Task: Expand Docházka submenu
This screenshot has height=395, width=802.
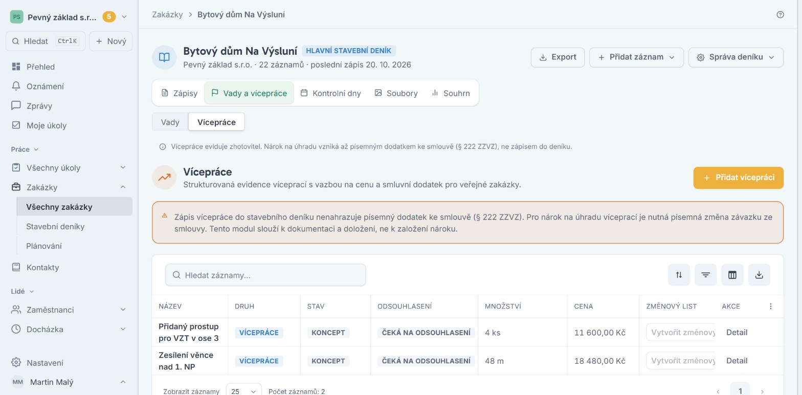Action: [123, 329]
